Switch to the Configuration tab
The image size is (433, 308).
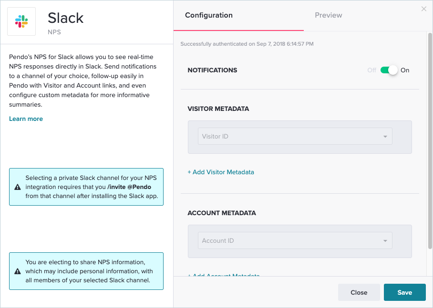[209, 15]
